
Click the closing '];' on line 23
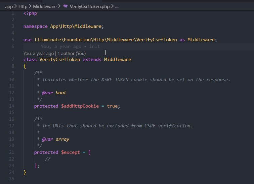coord(37,166)
